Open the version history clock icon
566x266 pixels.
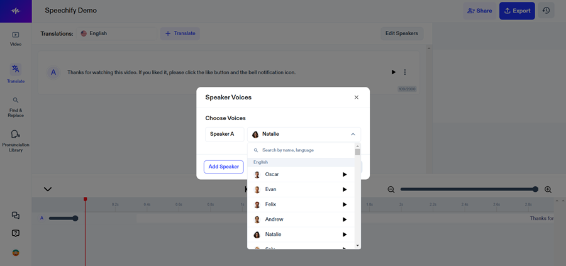(x=546, y=11)
